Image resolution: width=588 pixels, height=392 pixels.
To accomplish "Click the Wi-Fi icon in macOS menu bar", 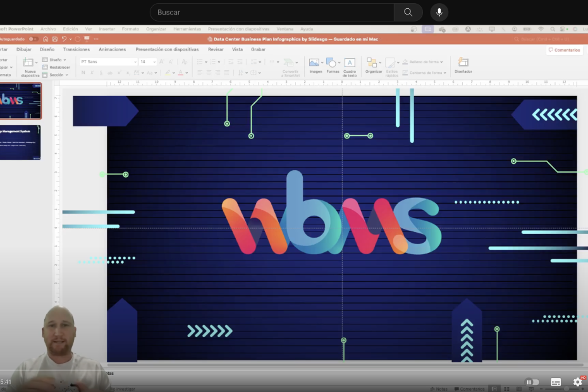I will click(541, 29).
